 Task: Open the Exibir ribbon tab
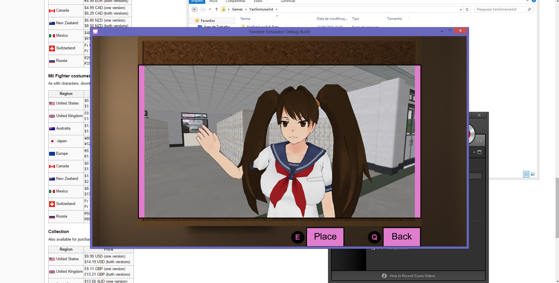click(258, 1)
